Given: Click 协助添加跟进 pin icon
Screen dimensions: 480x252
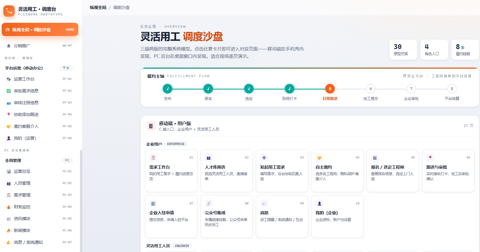Looking at the screenshot, I should click(x=9, y=115).
